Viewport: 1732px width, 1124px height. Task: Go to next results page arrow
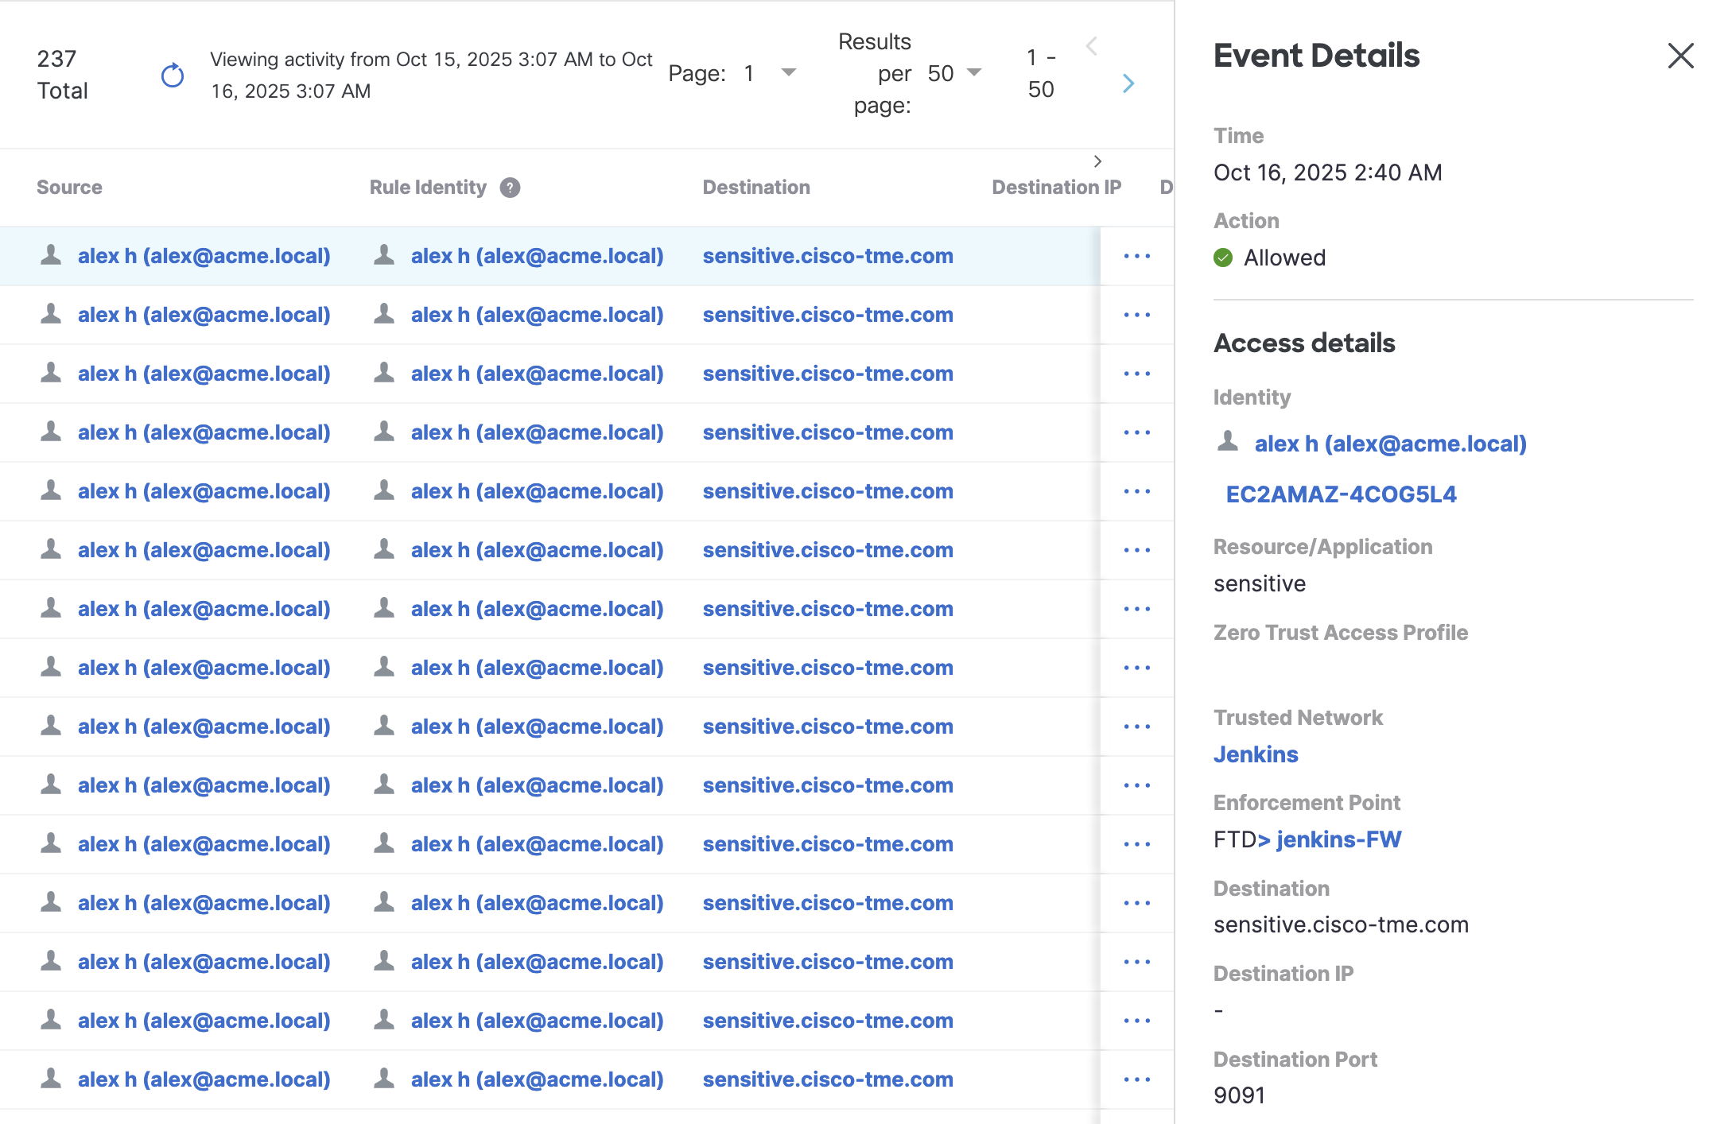click(x=1128, y=83)
